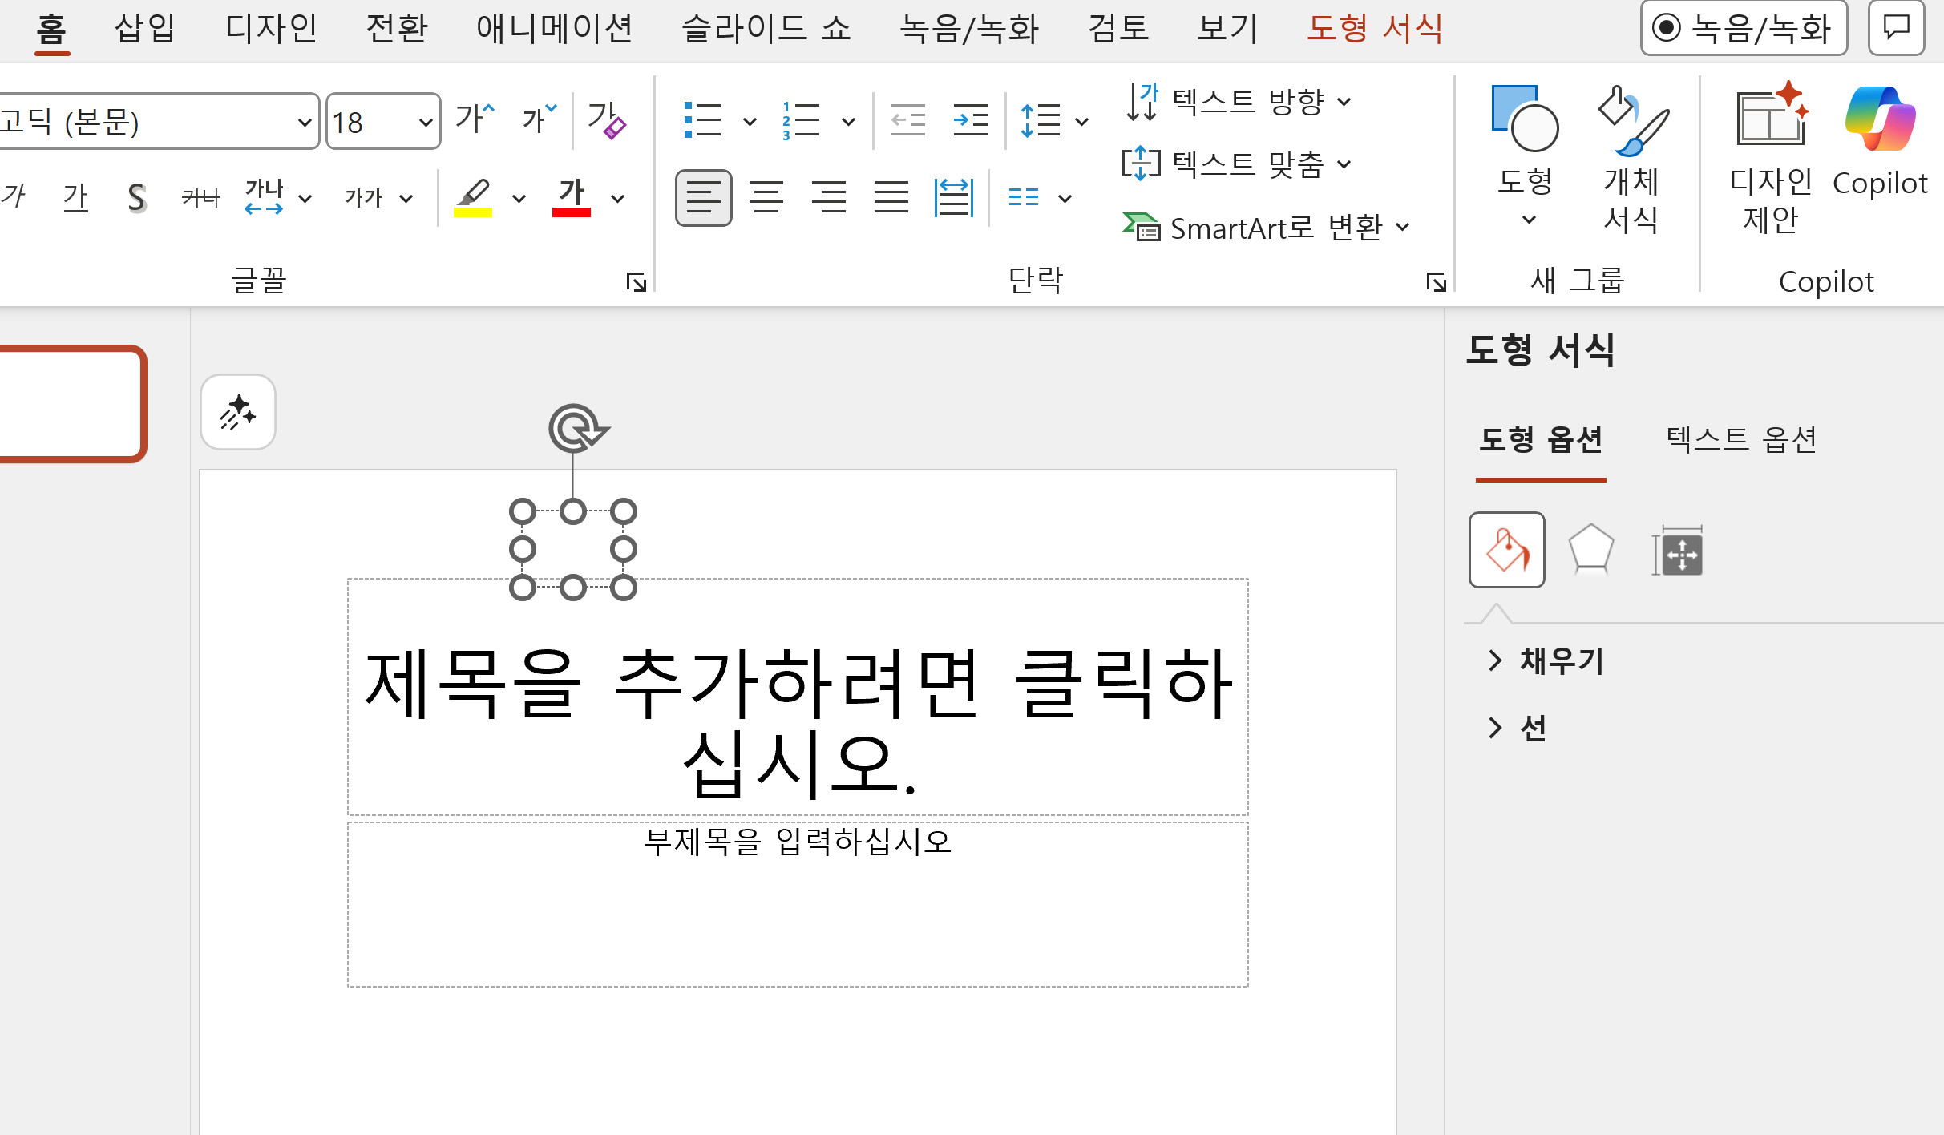Open paragraph dialog launcher in 단락 group

click(x=1436, y=282)
